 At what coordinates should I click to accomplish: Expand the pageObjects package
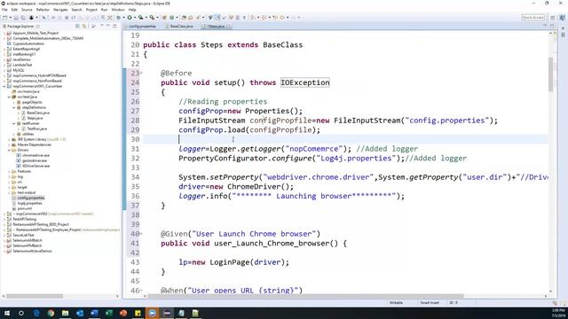coord(14,103)
